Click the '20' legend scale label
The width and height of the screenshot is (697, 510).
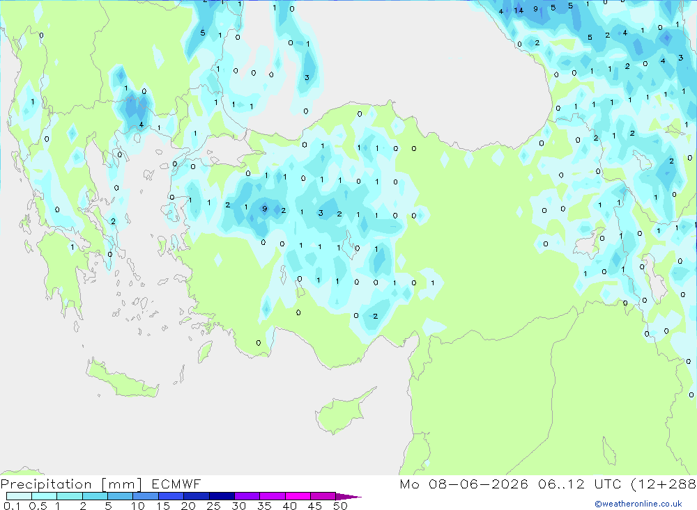pos(188,506)
